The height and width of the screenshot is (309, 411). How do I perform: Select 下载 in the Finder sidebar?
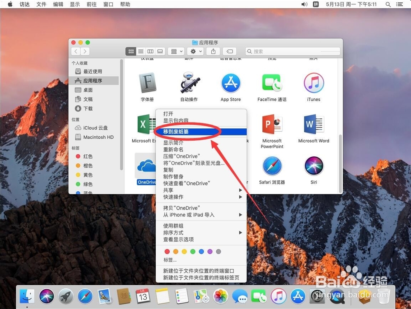pos(95,109)
